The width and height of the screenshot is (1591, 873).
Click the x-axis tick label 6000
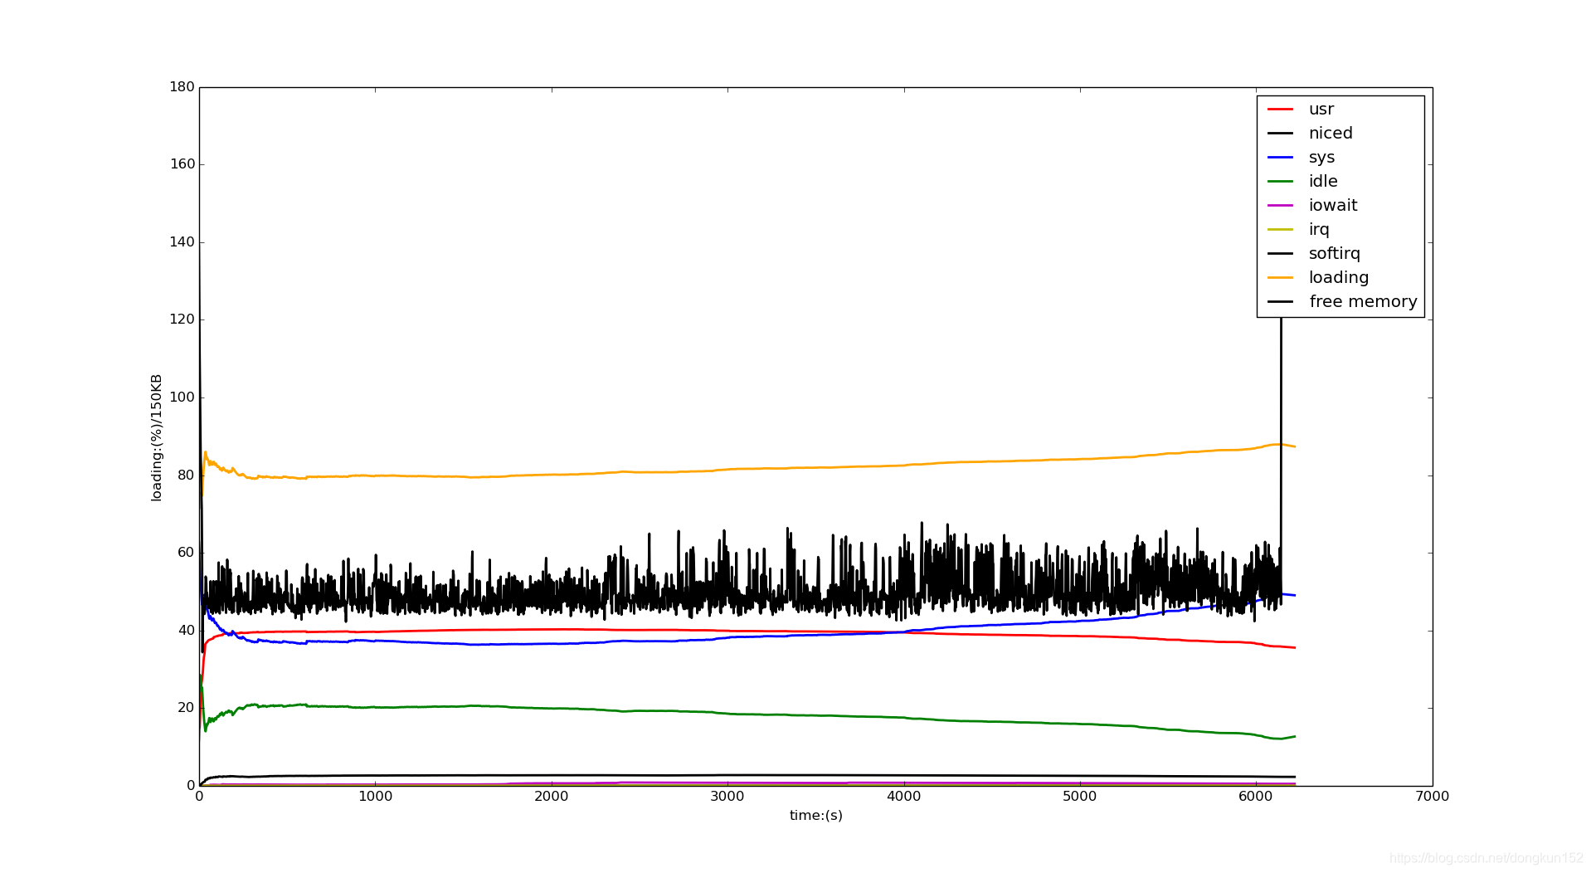coord(1256,797)
